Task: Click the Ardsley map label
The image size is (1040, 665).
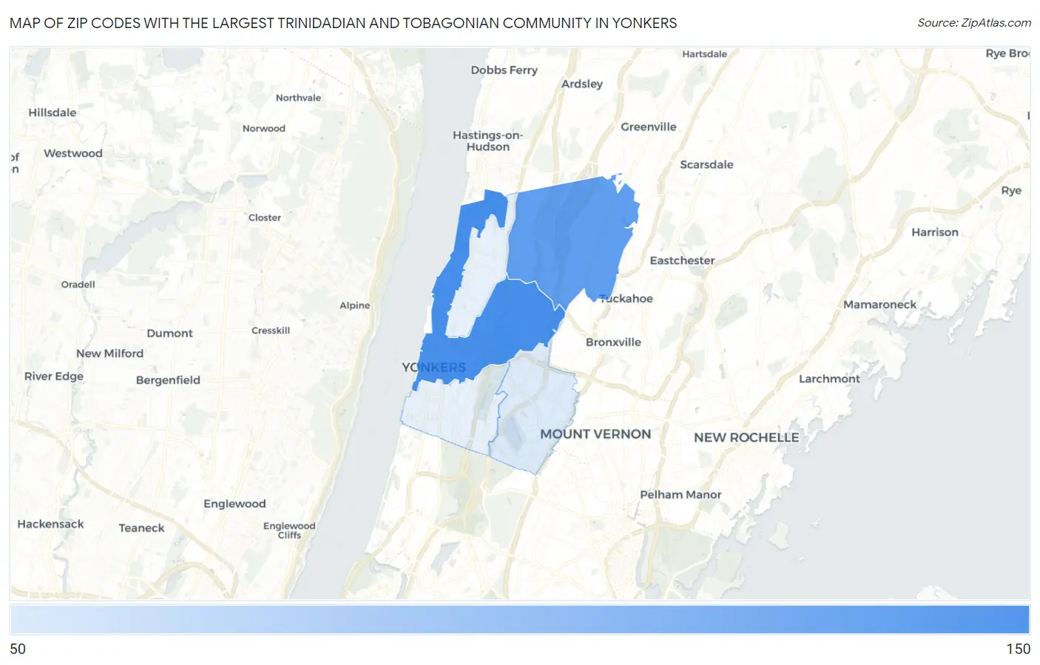Action: pyautogui.click(x=582, y=84)
